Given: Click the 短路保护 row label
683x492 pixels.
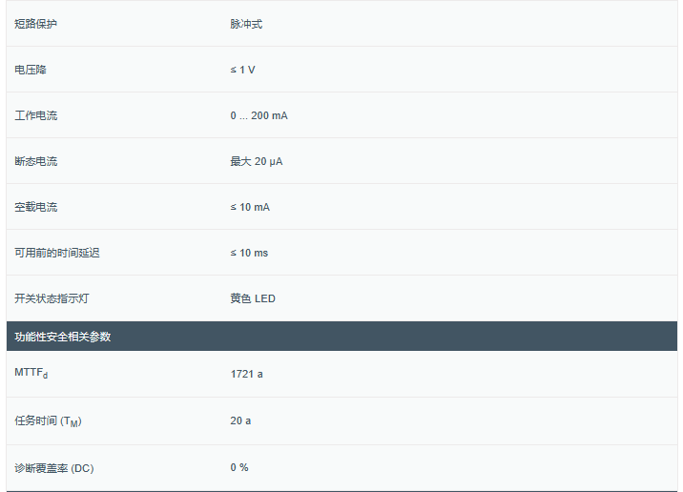Looking at the screenshot, I should click(x=36, y=24).
